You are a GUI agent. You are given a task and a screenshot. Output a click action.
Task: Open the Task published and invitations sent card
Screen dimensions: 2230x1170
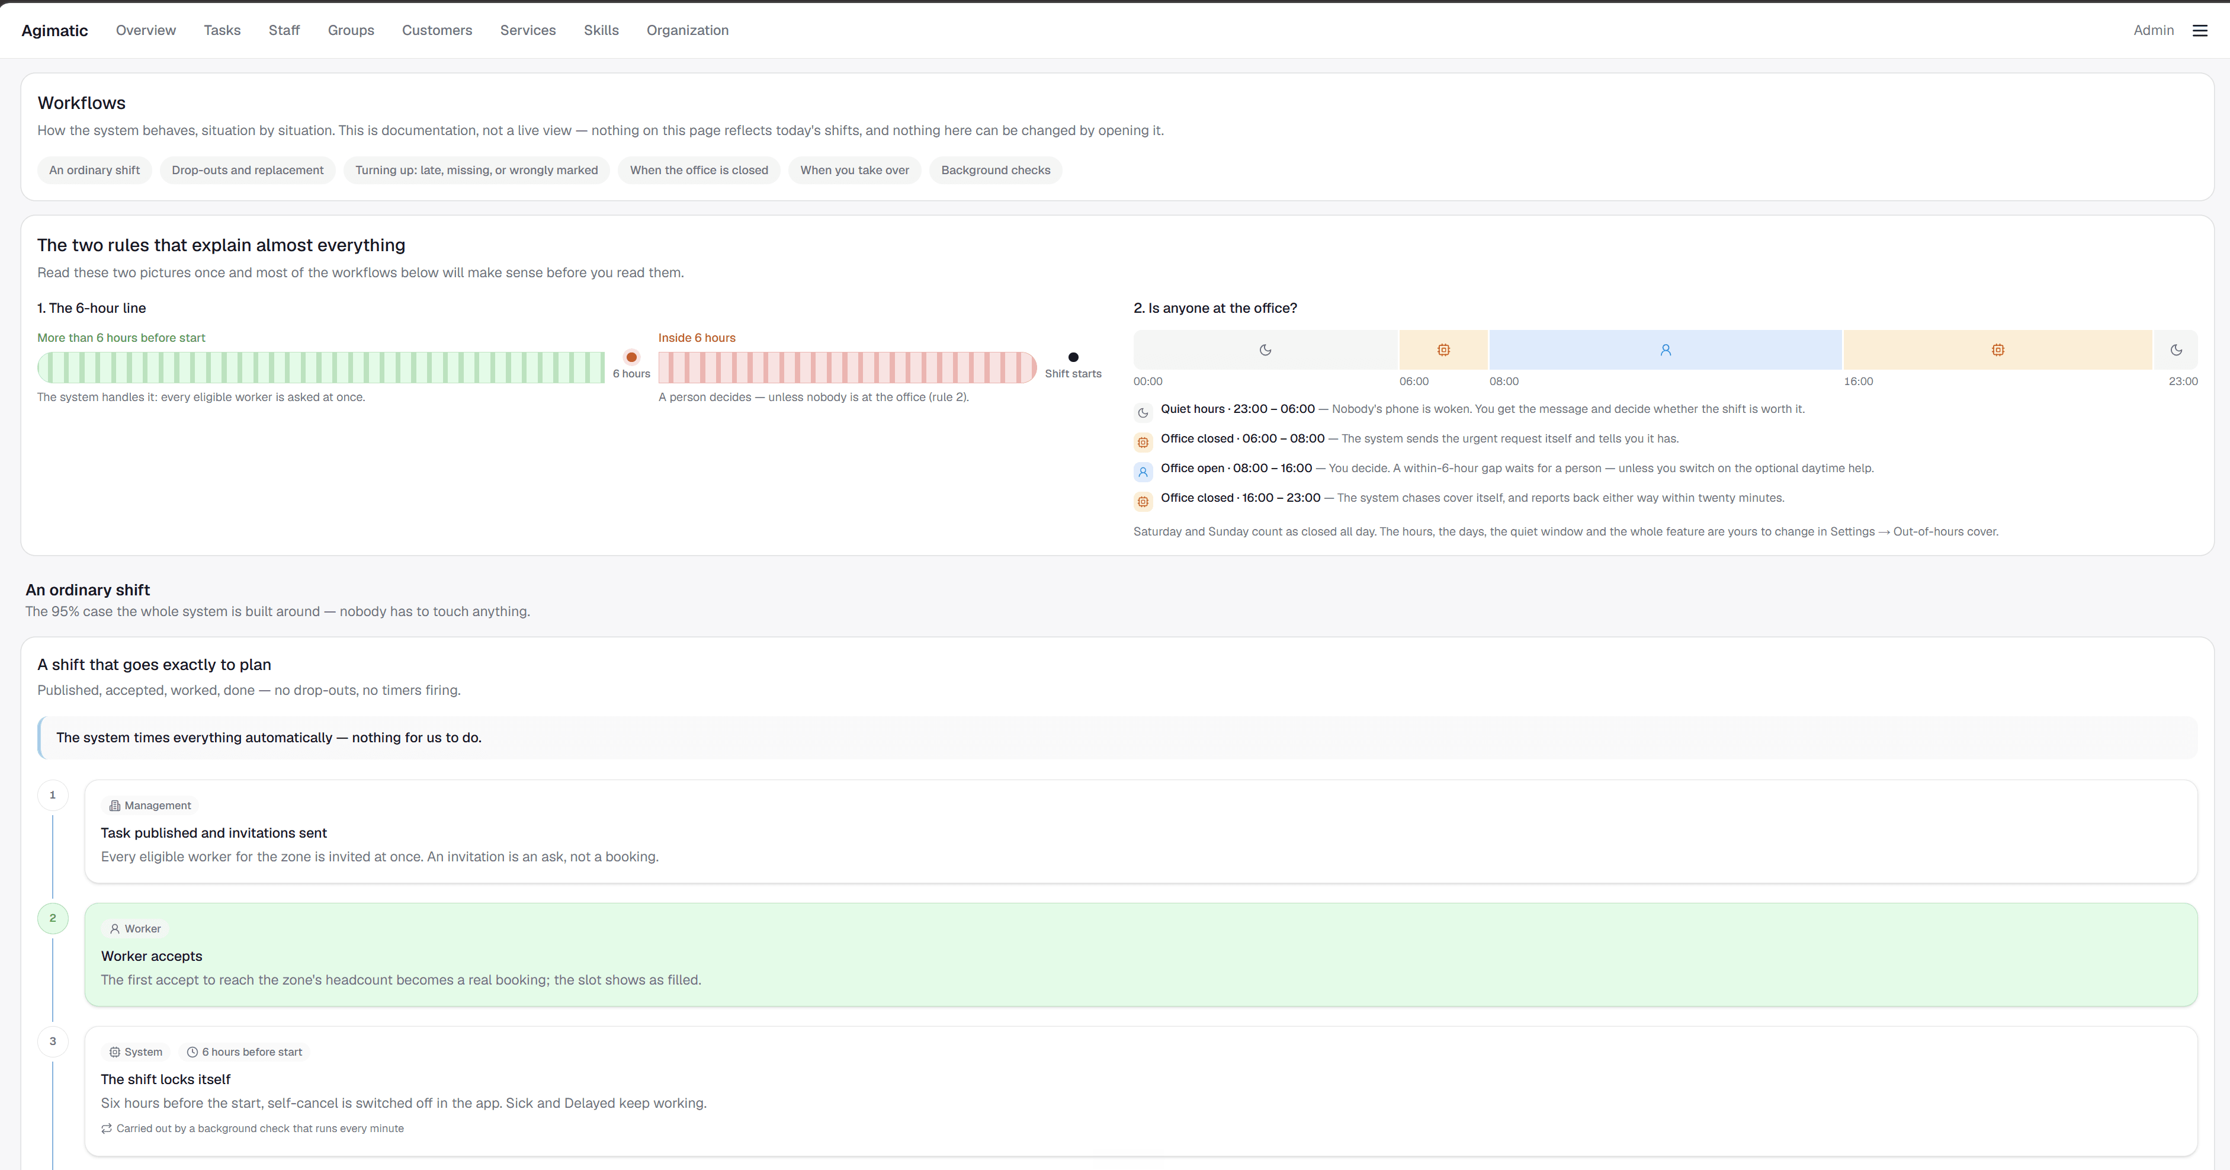(x=1141, y=831)
